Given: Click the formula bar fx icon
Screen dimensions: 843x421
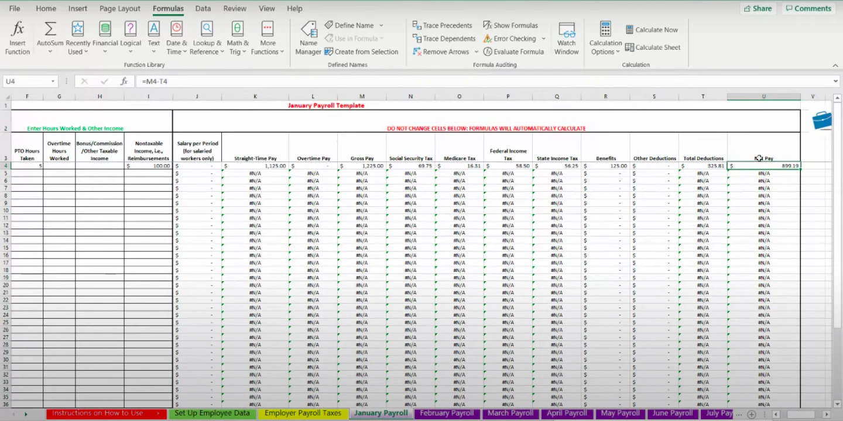Looking at the screenshot, I should pyautogui.click(x=124, y=81).
